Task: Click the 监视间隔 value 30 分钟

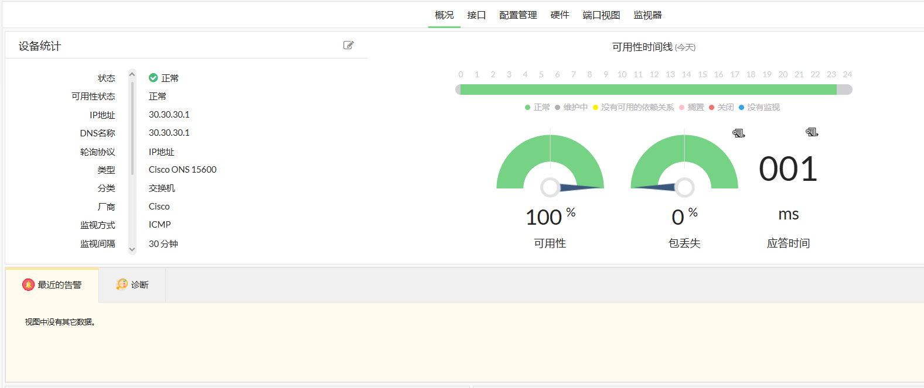Action: point(163,243)
